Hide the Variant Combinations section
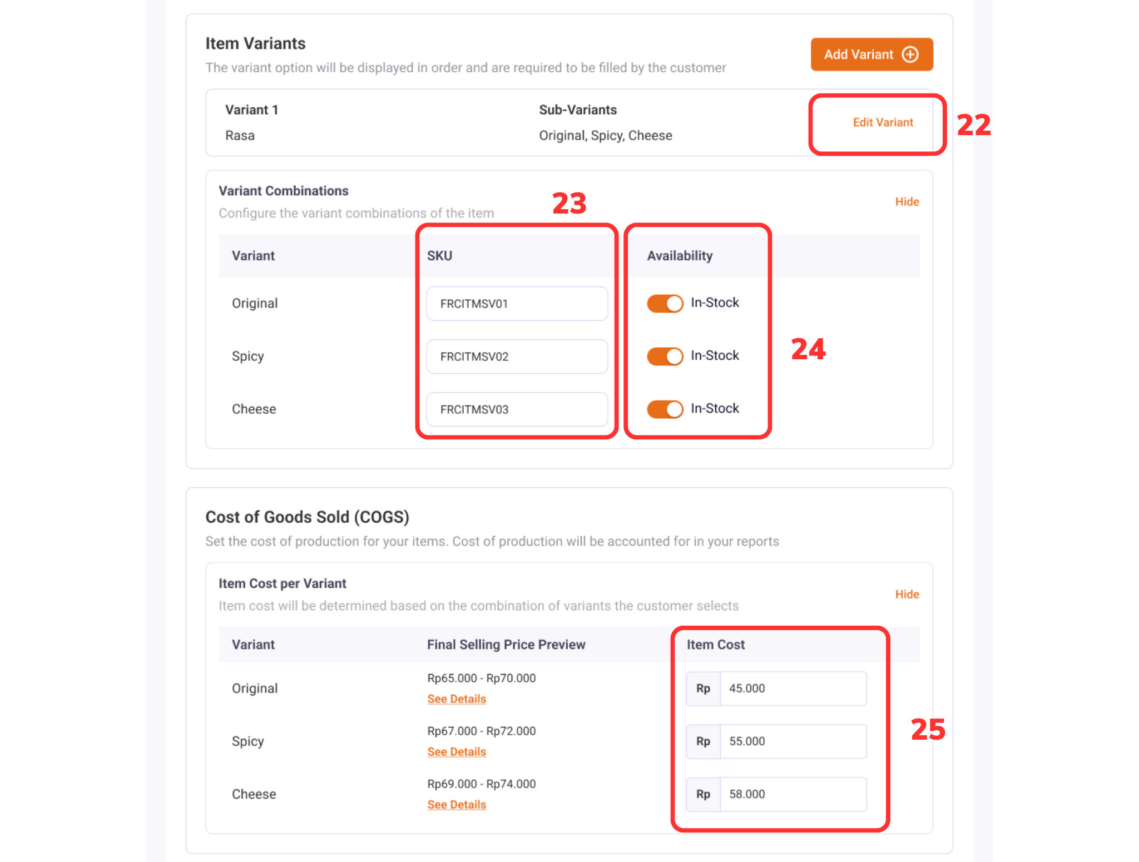 pos(907,201)
